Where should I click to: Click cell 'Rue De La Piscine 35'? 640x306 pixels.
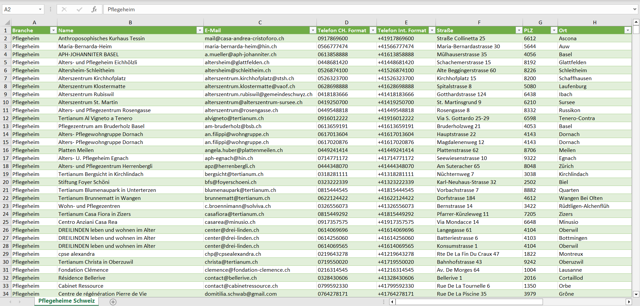(479, 294)
